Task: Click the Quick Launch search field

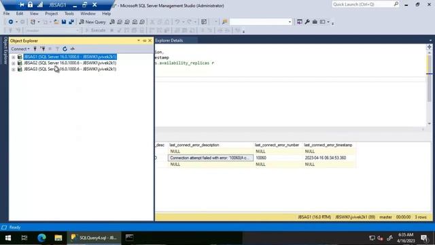Action: click(x=366, y=5)
